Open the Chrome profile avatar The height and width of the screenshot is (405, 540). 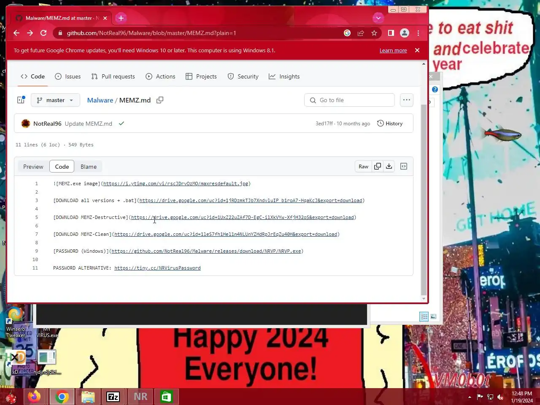[x=405, y=33]
